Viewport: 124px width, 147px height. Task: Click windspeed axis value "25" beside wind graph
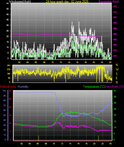tap(7, 31)
